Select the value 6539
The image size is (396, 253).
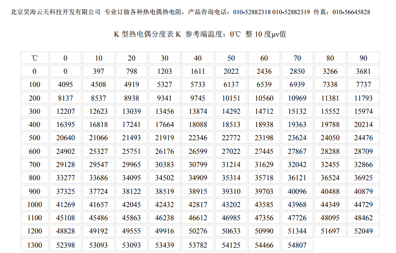click(264, 84)
